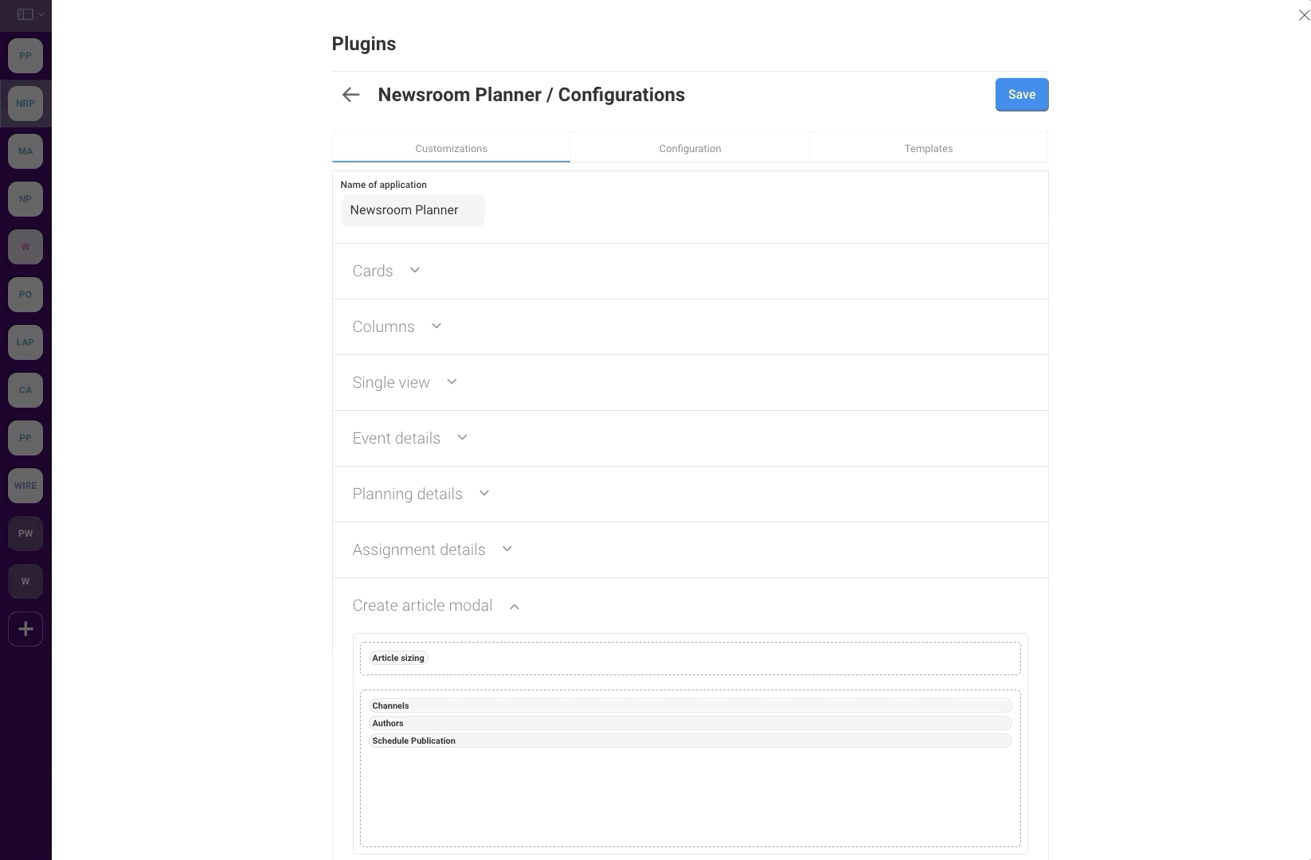The image size is (1311, 860).
Task: Expand the Single view section
Action: pyautogui.click(x=405, y=382)
